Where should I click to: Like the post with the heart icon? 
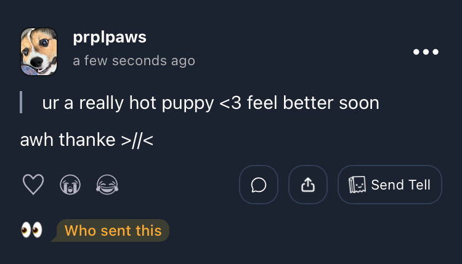pyautogui.click(x=33, y=185)
